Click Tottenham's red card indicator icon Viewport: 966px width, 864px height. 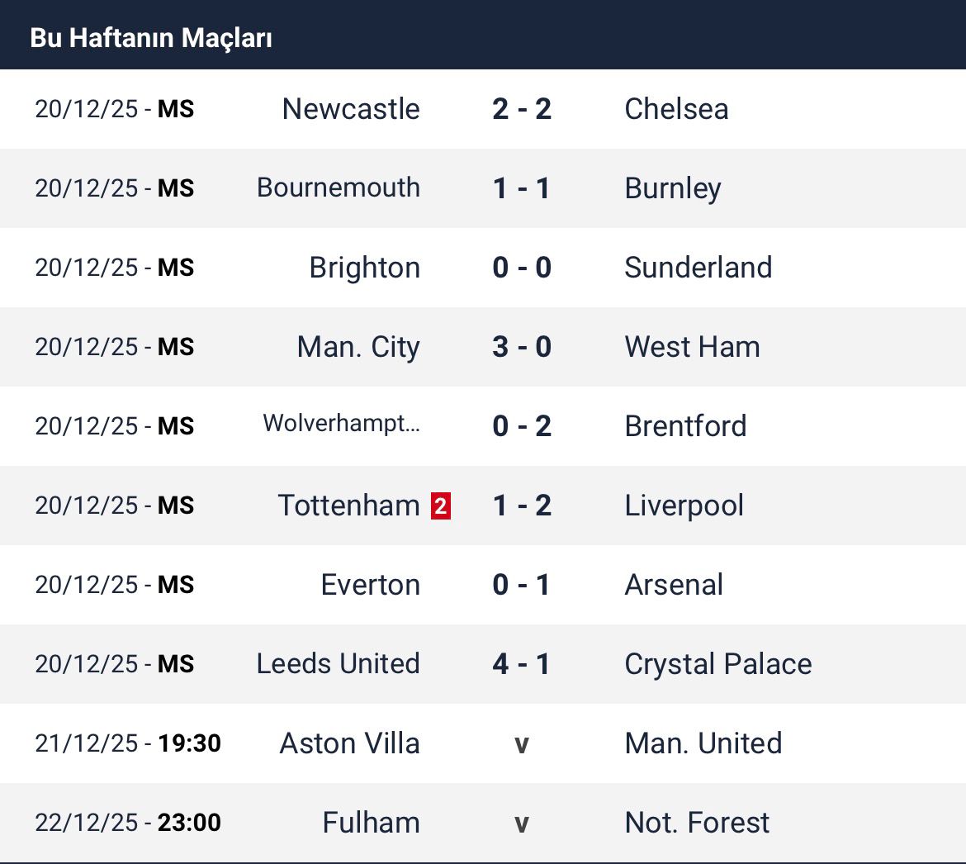point(441,506)
